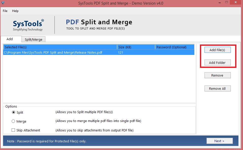Click the merge multiple pdf files description
The height and width of the screenshot is (150, 243).
click(x=98, y=121)
